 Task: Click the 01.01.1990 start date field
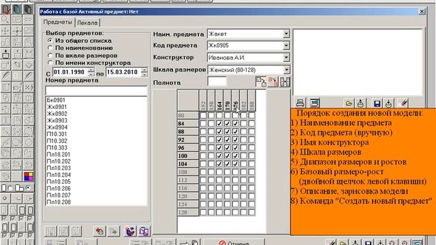click(70, 72)
